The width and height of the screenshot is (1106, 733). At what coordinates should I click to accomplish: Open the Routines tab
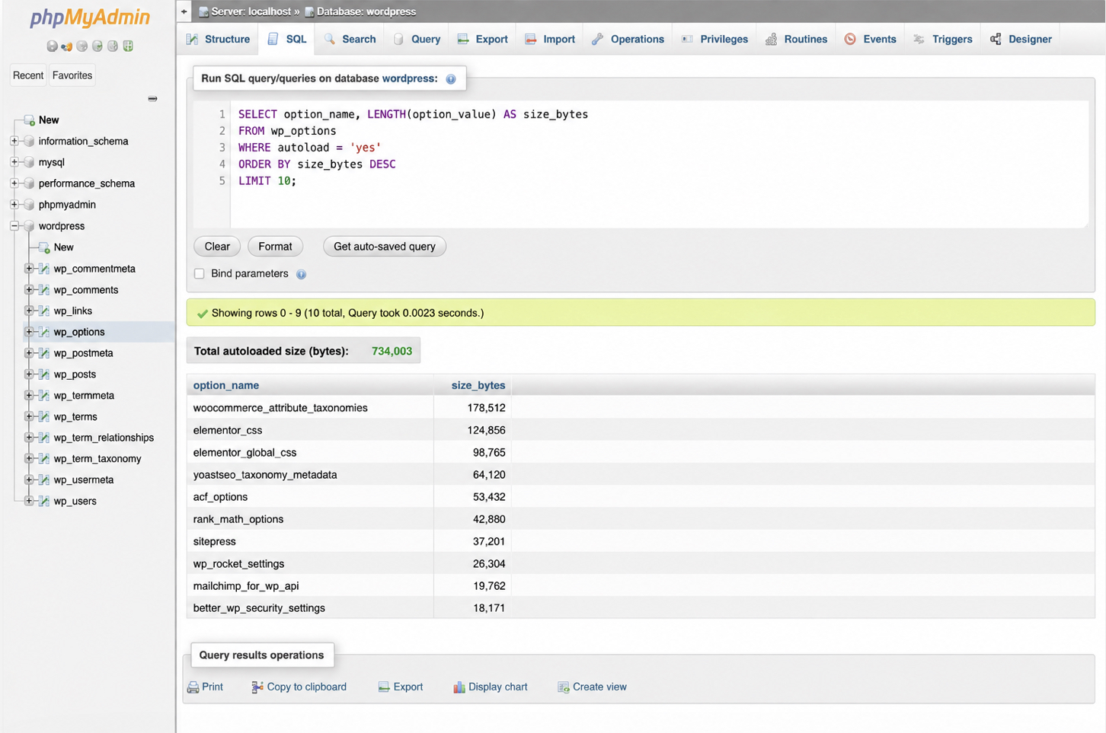(x=797, y=39)
